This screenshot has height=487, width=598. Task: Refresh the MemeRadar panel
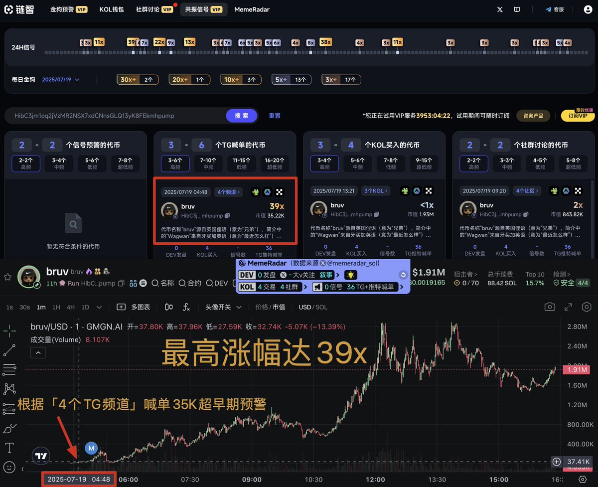[403, 275]
